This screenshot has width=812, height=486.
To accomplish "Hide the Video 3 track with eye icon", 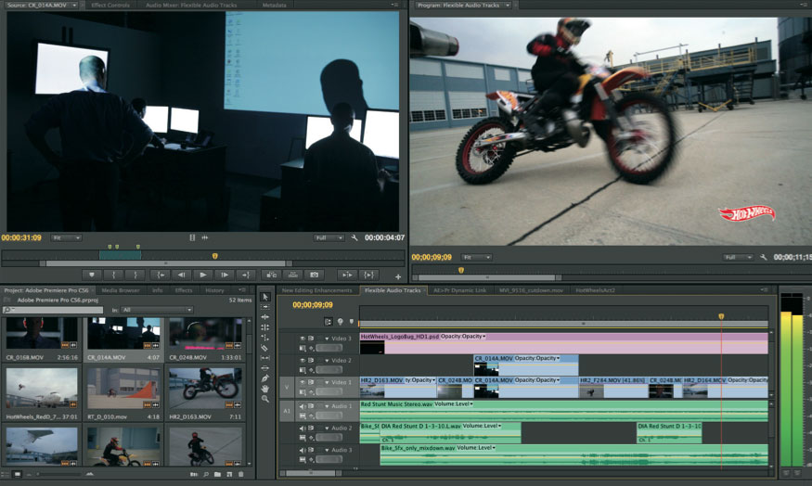I will 303,339.
